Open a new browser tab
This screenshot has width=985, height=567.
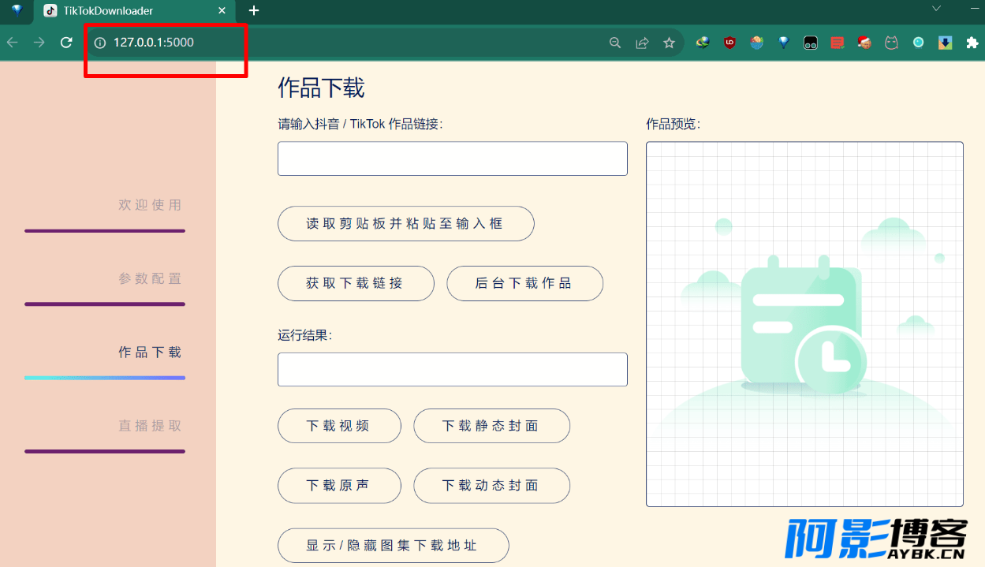[x=254, y=11]
